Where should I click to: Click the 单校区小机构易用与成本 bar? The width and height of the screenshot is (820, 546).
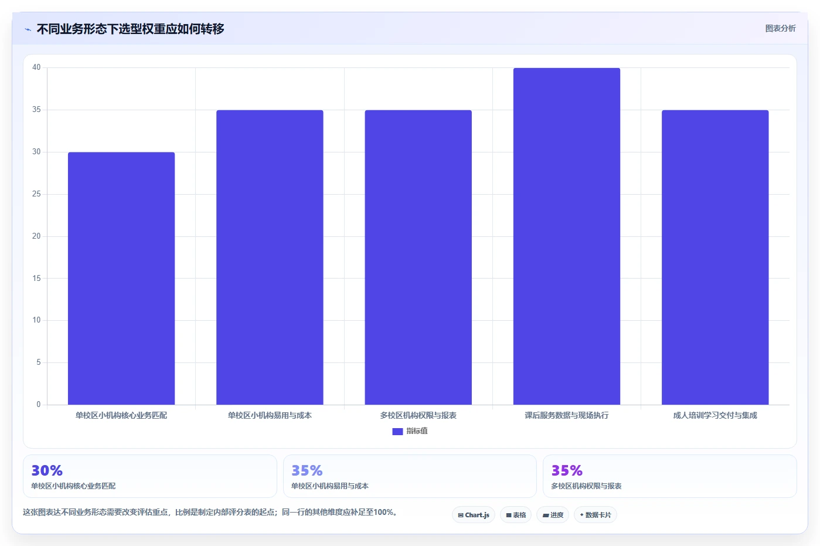[x=270, y=257]
